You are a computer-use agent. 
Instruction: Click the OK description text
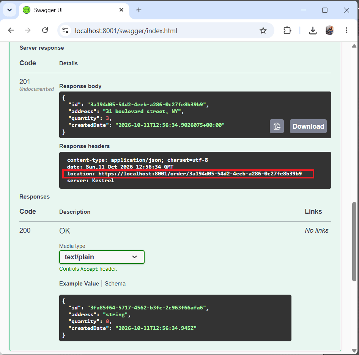tap(65, 230)
